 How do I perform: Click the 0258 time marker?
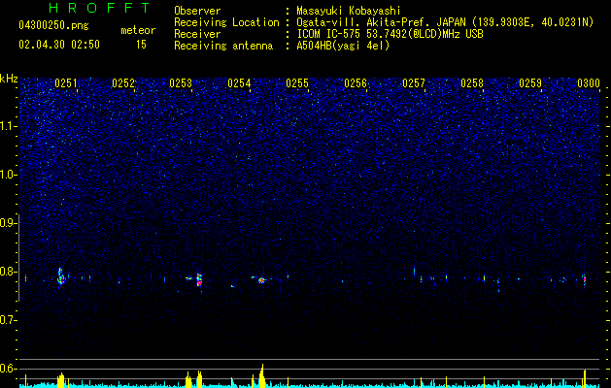pos(472,83)
